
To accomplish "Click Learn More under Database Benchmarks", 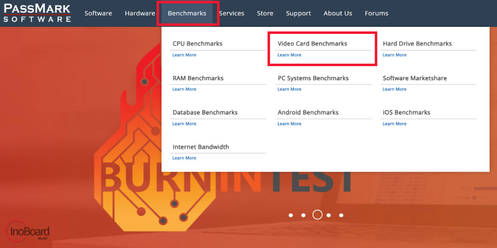I will pyautogui.click(x=184, y=124).
